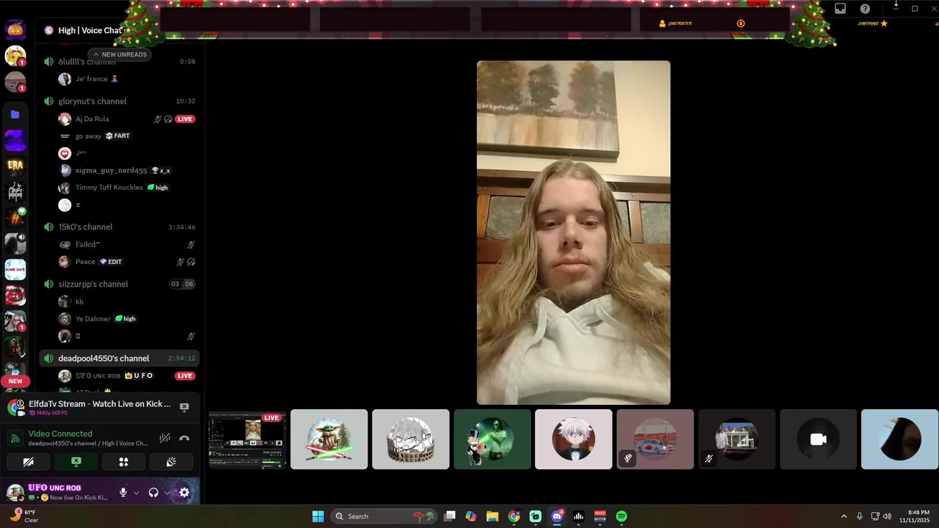Select colosseum avatar participant tile
The image size is (939, 528).
(410, 439)
